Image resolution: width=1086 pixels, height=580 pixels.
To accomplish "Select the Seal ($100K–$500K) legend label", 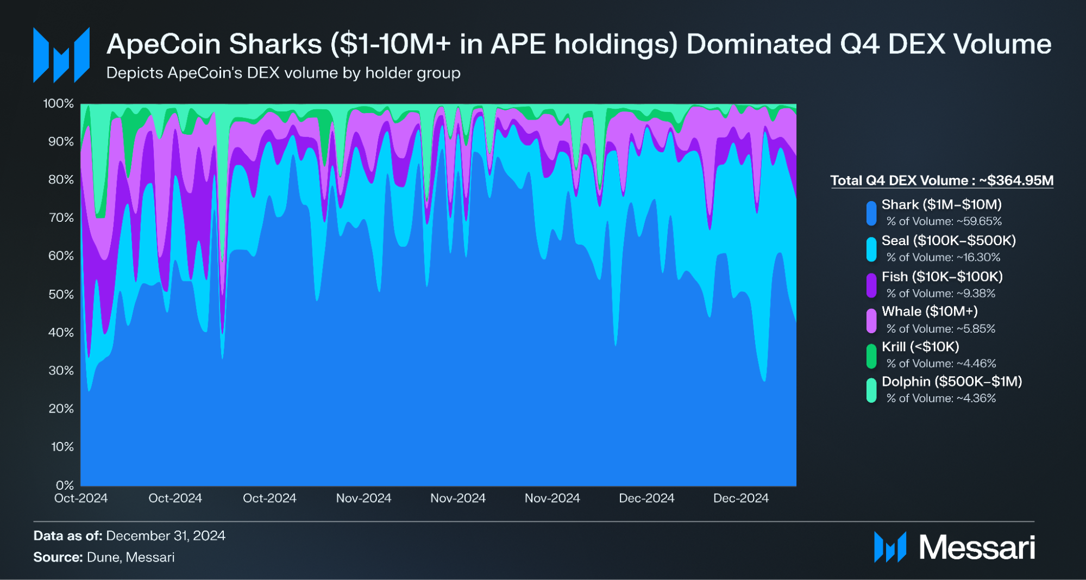I will tap(948, 240).
